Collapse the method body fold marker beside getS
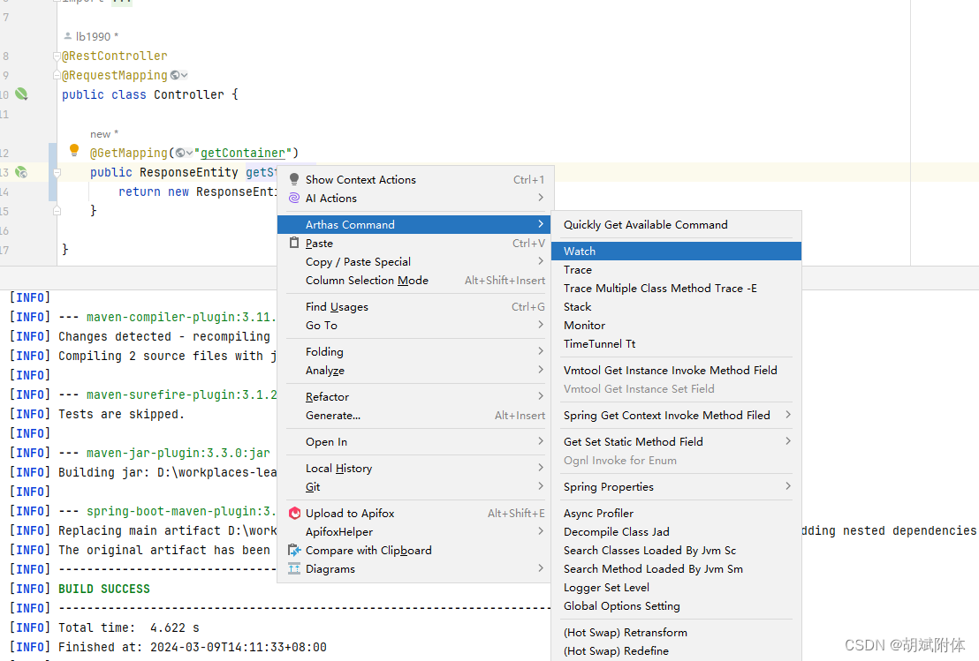Screen dimensions: 979x661 click(x=57, y=173)
